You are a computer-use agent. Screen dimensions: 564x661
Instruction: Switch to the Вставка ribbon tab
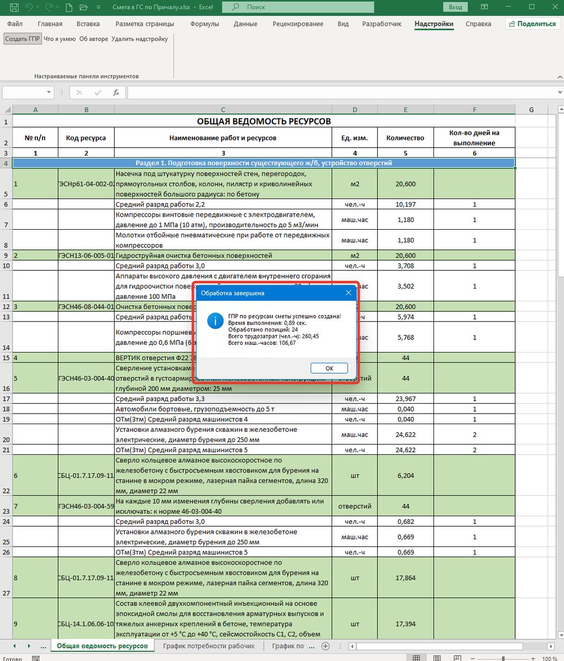88,24
